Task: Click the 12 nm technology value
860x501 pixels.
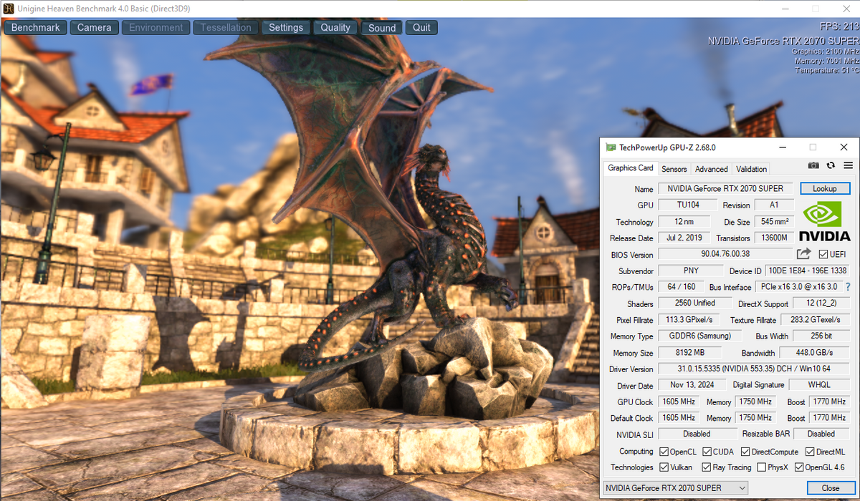Action: click(684, 221)
